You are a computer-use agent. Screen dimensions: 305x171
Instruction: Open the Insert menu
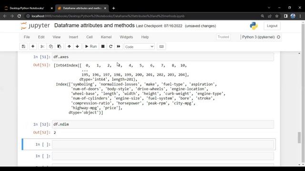point(73,37)
